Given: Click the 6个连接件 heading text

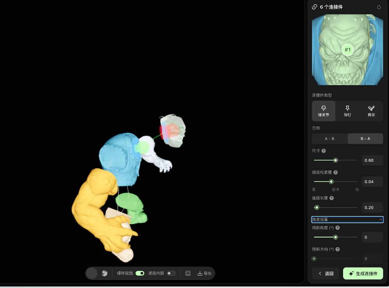Looking at the screenshot, I should pyautogui.click(x=331, y=7).
